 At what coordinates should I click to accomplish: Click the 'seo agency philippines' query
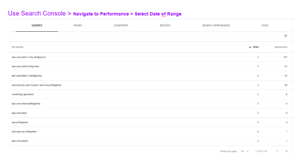pyautogui.click(x=24, y=132)
